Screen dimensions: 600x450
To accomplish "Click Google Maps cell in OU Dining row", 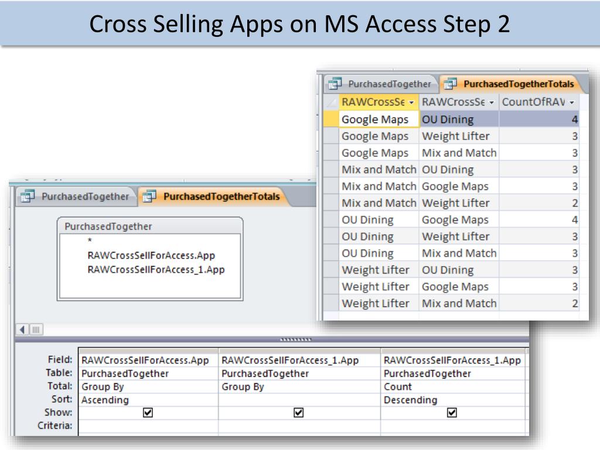I will (459, 220).
